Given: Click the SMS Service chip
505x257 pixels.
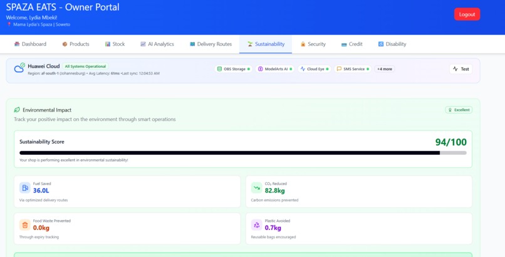Looking at the screenshot, I should tap(353, 69).
